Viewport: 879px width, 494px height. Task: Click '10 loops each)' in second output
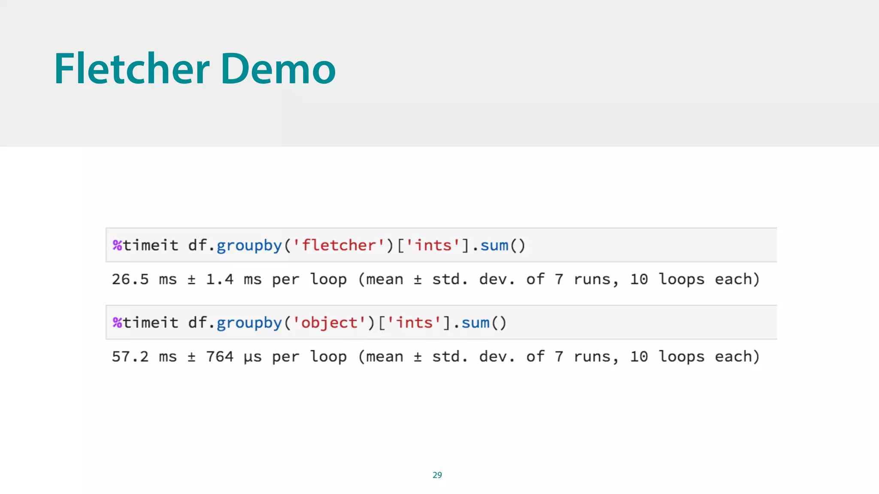click(x=694, y=356)
